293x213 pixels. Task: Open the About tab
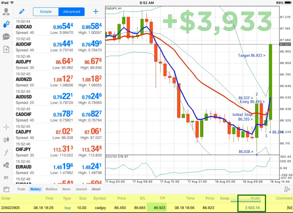tap(96, 189)
